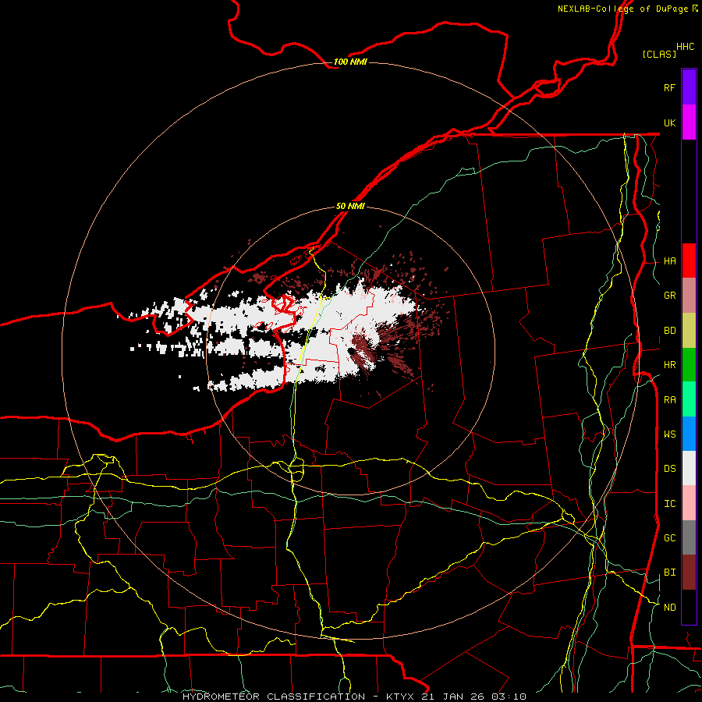The image size is (702, 702).
Task: Click the WS blue legend swatch
Action: point(689,434)
